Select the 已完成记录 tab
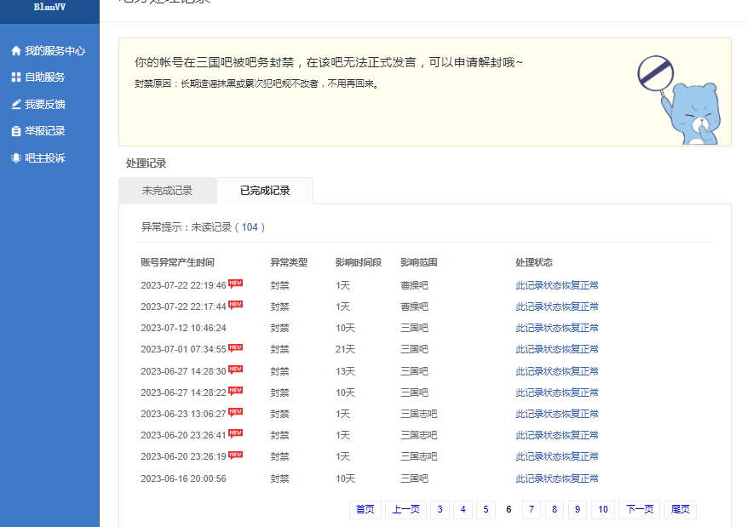The image size is (747, 527). [x=265, y=191]
